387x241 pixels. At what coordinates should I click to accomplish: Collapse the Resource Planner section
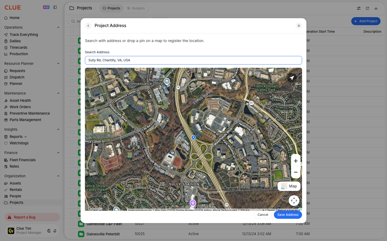point(58,63)
